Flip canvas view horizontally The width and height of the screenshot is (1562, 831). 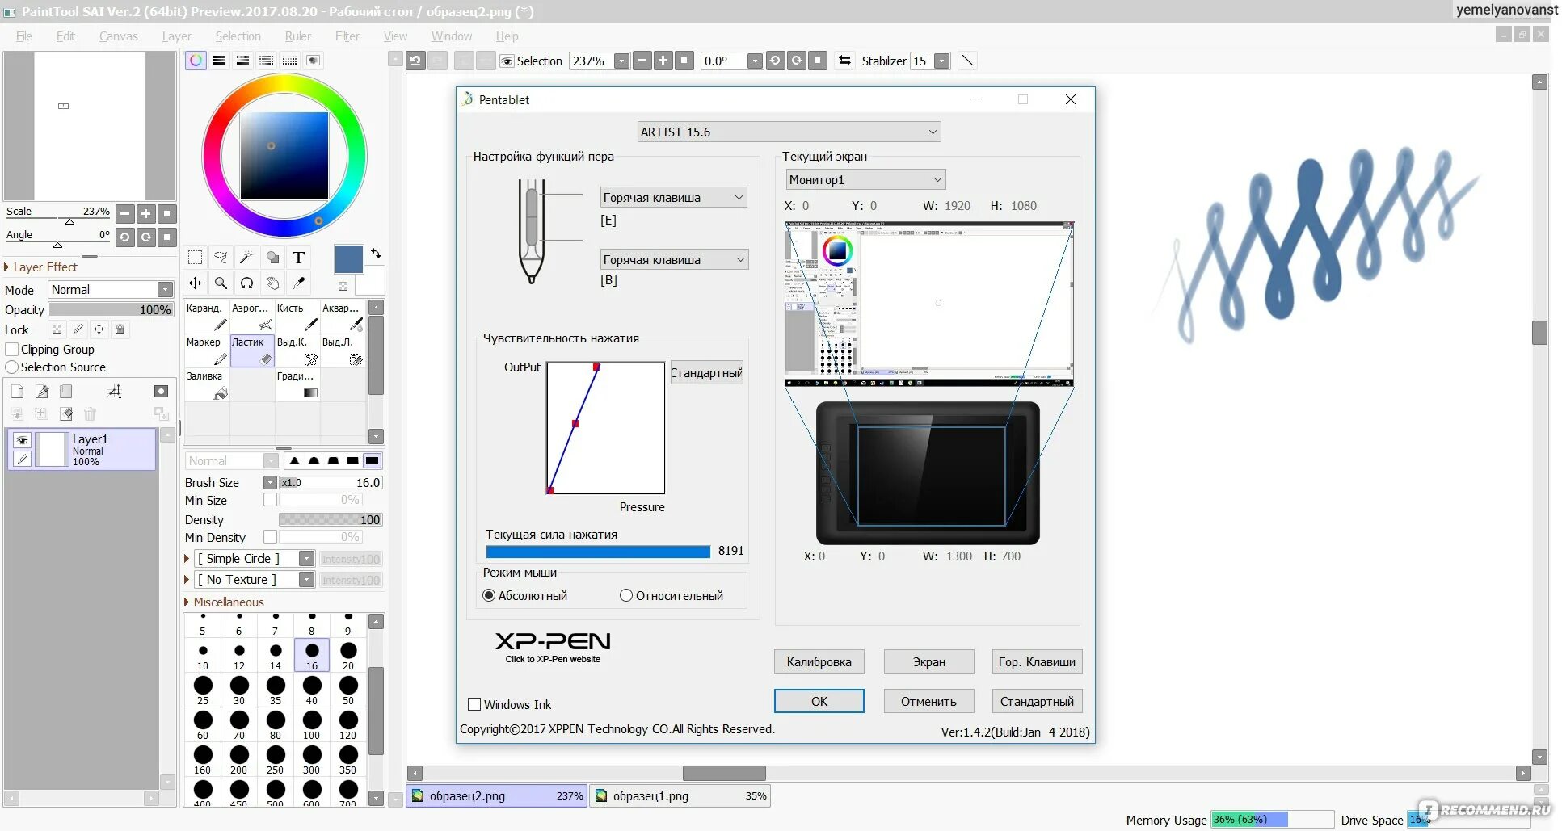(844, 61)
